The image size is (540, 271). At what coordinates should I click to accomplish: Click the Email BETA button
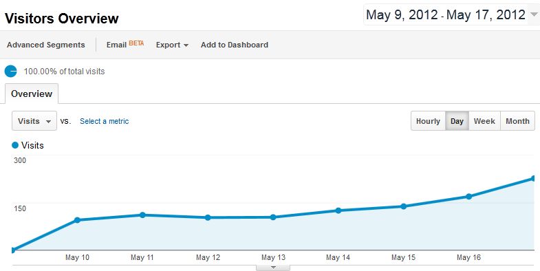coord(125,45)
